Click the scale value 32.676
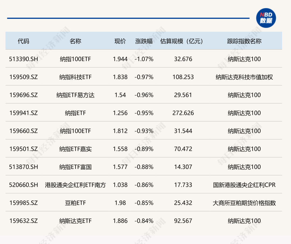The width and height of the screenshot is (291, 244). tap(183, 59)
